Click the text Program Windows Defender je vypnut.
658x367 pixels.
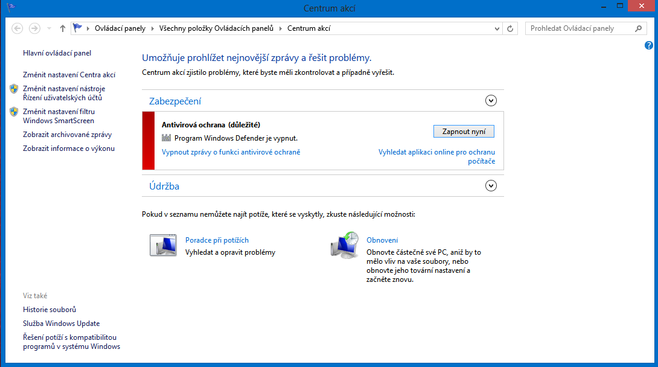pos(236,138)
